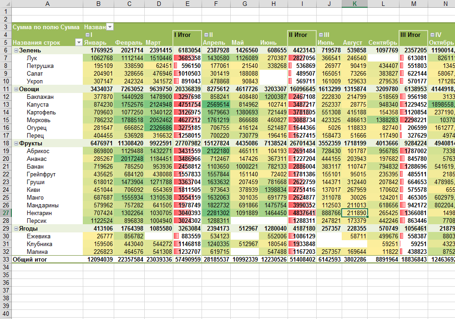Select cell with value 211890
455x319 pixels.
[x=354, y=213]
